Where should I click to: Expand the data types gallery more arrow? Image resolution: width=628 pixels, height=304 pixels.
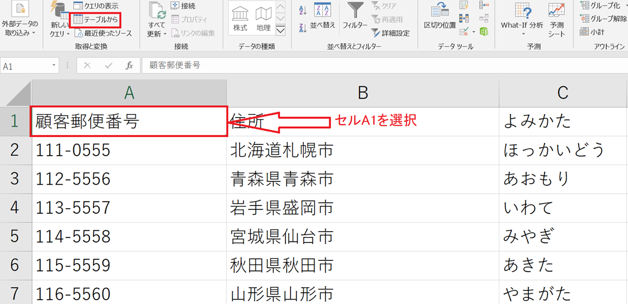[x=280, y=30]
